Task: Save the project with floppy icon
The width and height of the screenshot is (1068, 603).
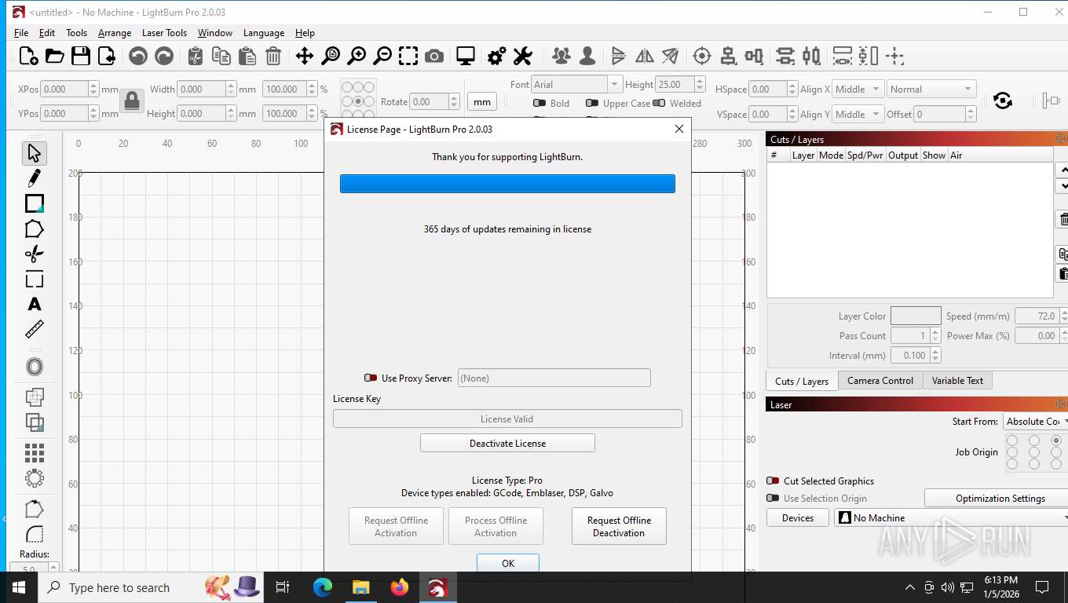Action: [80, 56]
